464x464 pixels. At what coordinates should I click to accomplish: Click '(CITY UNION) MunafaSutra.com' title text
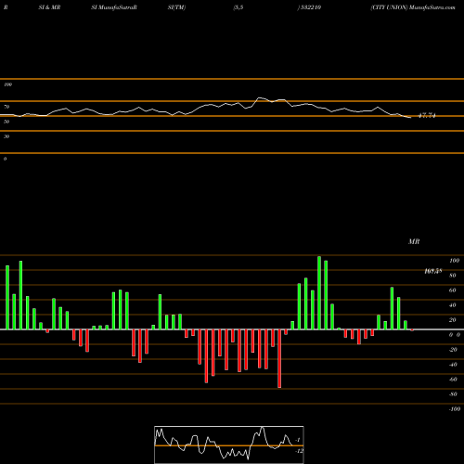click(x=413, y=7)
